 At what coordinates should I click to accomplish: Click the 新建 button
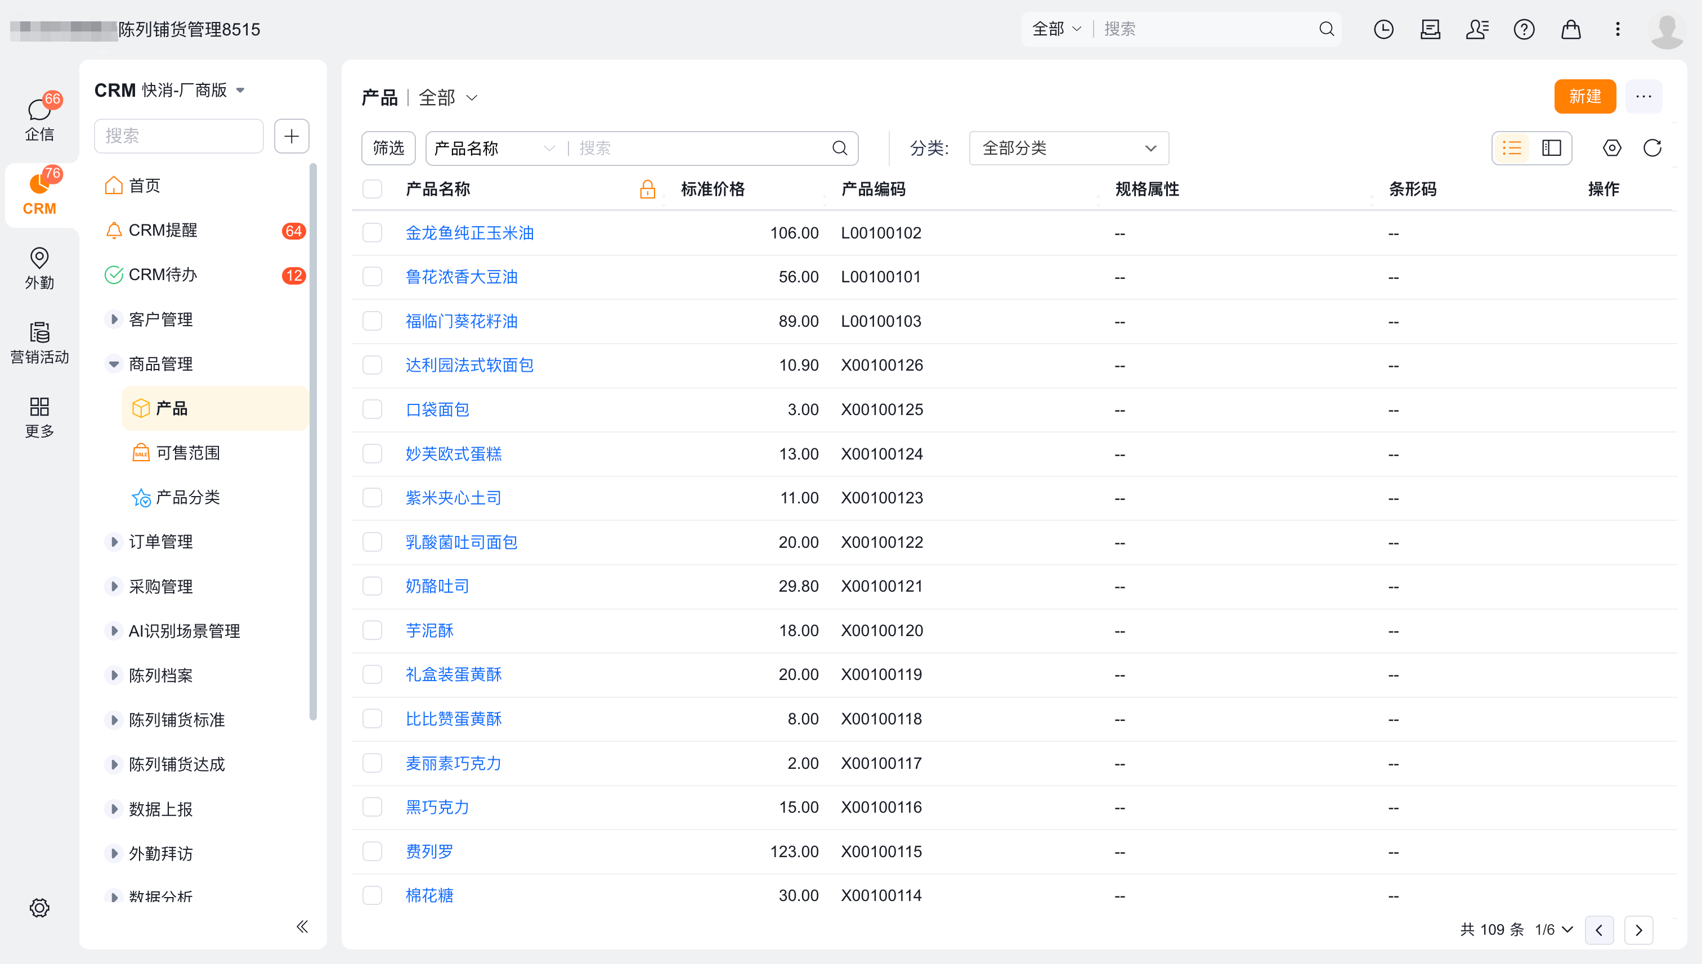click(x=1585, y=97)
